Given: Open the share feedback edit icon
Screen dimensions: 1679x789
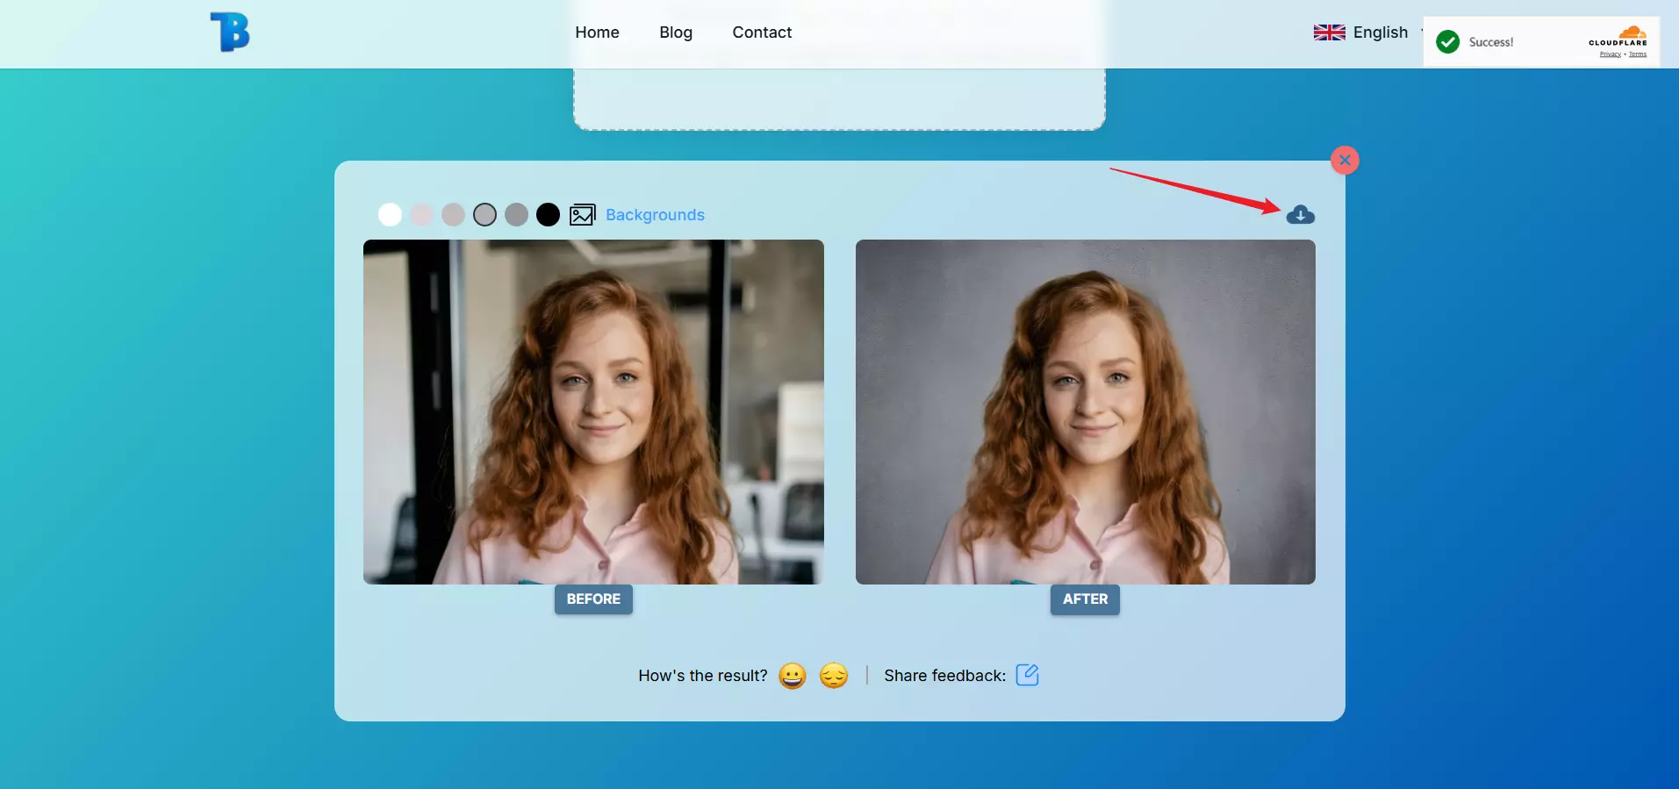Looking at the screenshot, I should coord(1027,674).
